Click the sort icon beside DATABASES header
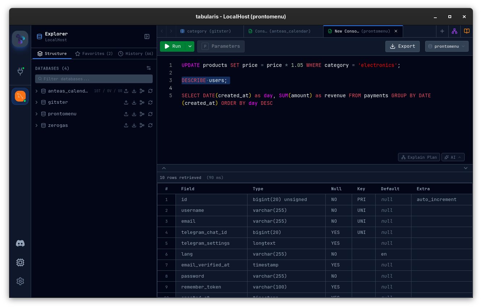 click(x=148, y=68)
